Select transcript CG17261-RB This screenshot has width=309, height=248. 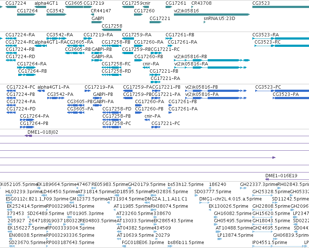click(x=180, y=35)
